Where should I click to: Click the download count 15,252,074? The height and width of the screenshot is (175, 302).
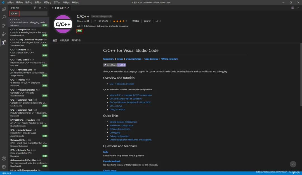click(x=101, y=21)
